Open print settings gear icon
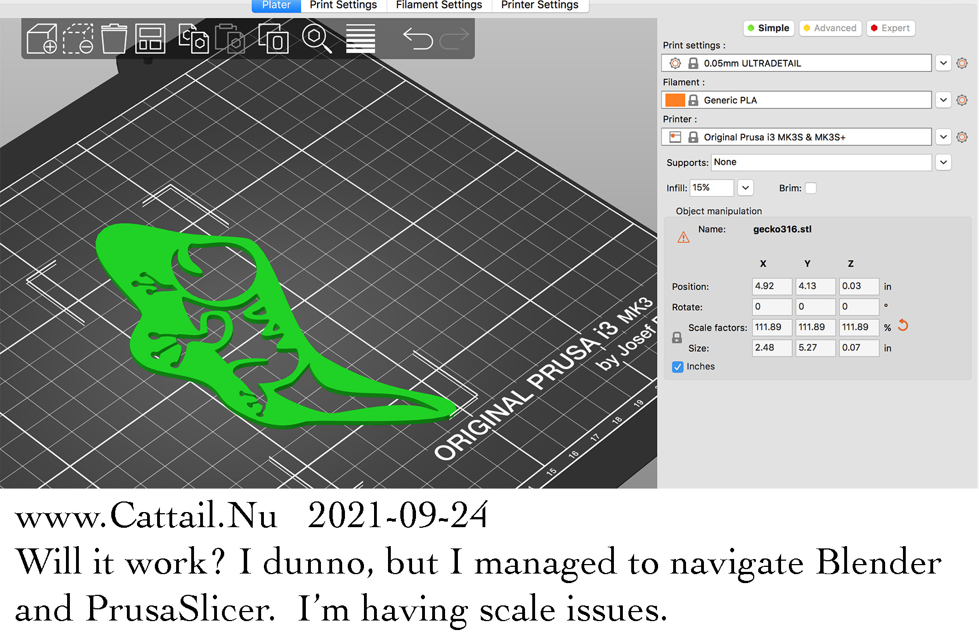The height and width of the screenshot is (644, 979). coord(962,63)
